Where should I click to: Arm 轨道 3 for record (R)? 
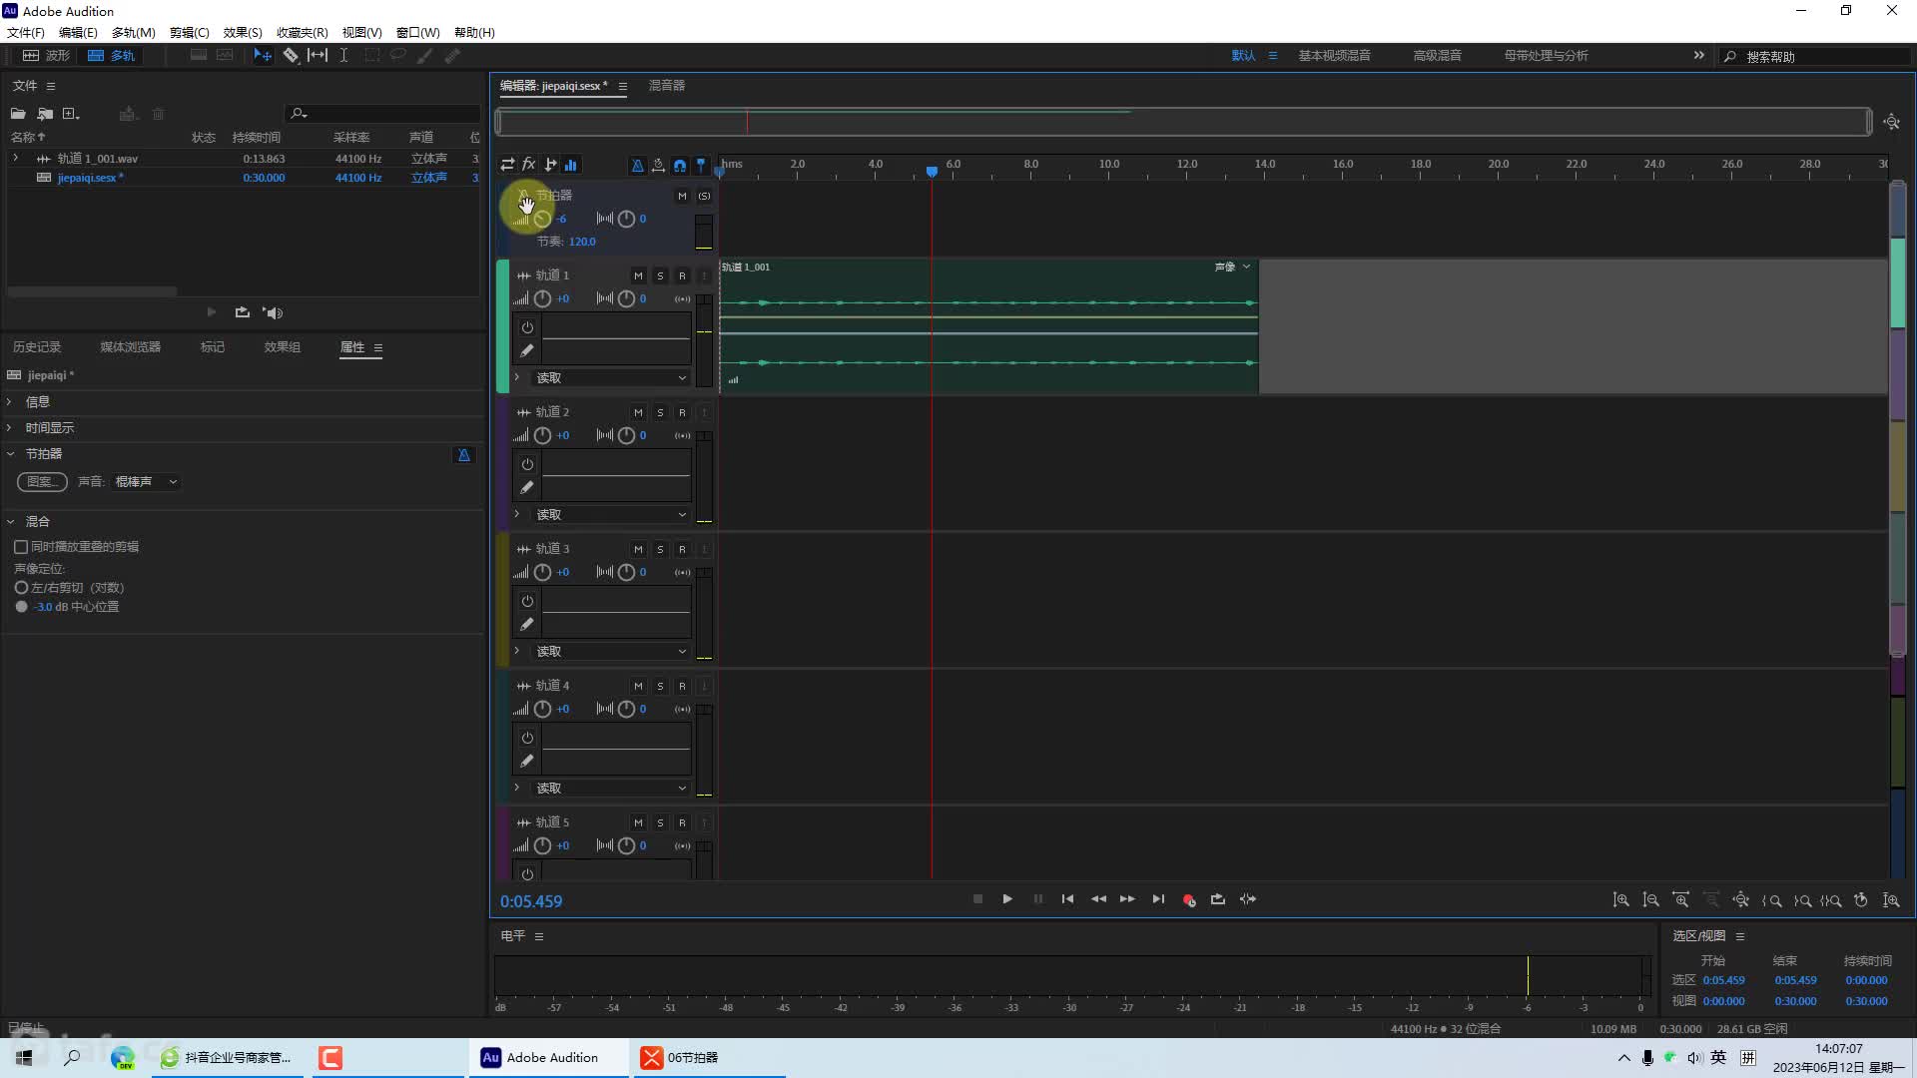682,549
